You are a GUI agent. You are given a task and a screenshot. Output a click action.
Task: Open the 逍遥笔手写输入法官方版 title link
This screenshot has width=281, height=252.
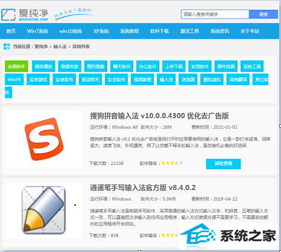coord(143,188)
